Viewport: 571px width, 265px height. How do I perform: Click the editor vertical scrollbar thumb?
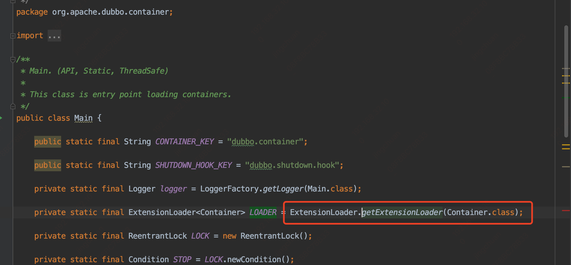click(x=566, y=81)
